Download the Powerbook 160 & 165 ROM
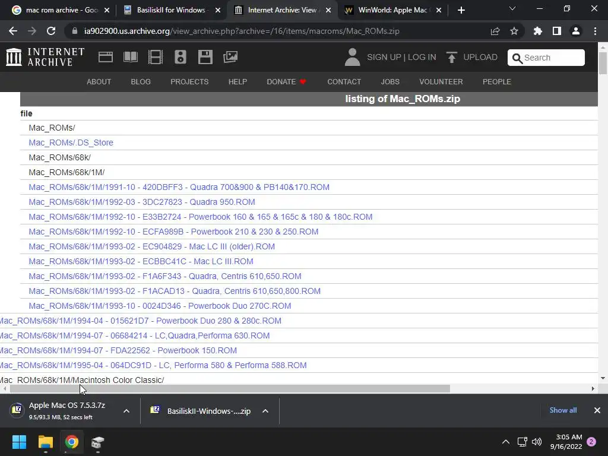The height and width of the screenshot is (456, 608). pos(201,217)
